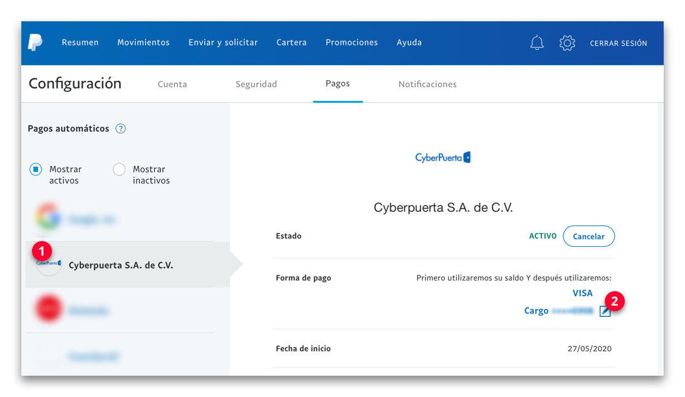Select the Mostrar inactivos radio button
This screenshot has height=397, width=685.
click(x=119, y=169)
